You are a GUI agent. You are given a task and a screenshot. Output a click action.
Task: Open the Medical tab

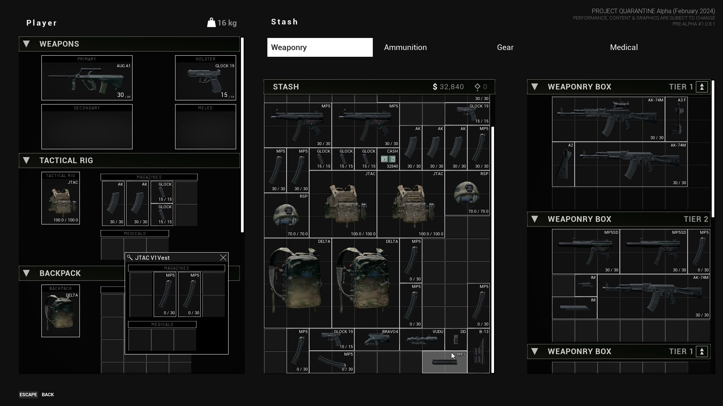[624, 47]
